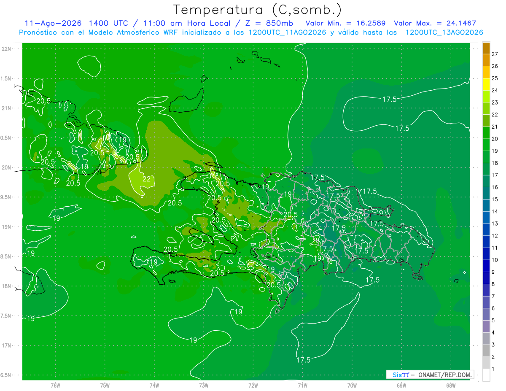Click the Temperatura (C,somb.) title
Screen dimensions: 506x391
pyautogui.click(x=257, y=10)
